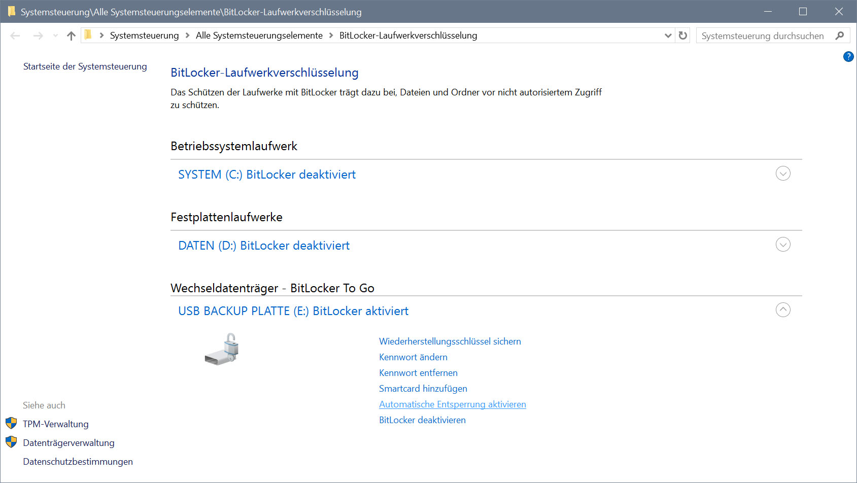Click Smartcard hinzufügen
Image resolution: width=857 pixels, height=483 pixels.
click(x=423, y=389)
